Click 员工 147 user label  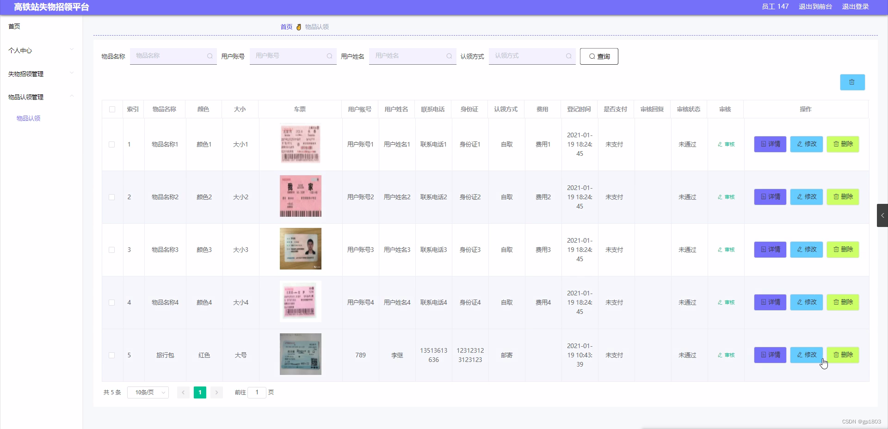775,6
